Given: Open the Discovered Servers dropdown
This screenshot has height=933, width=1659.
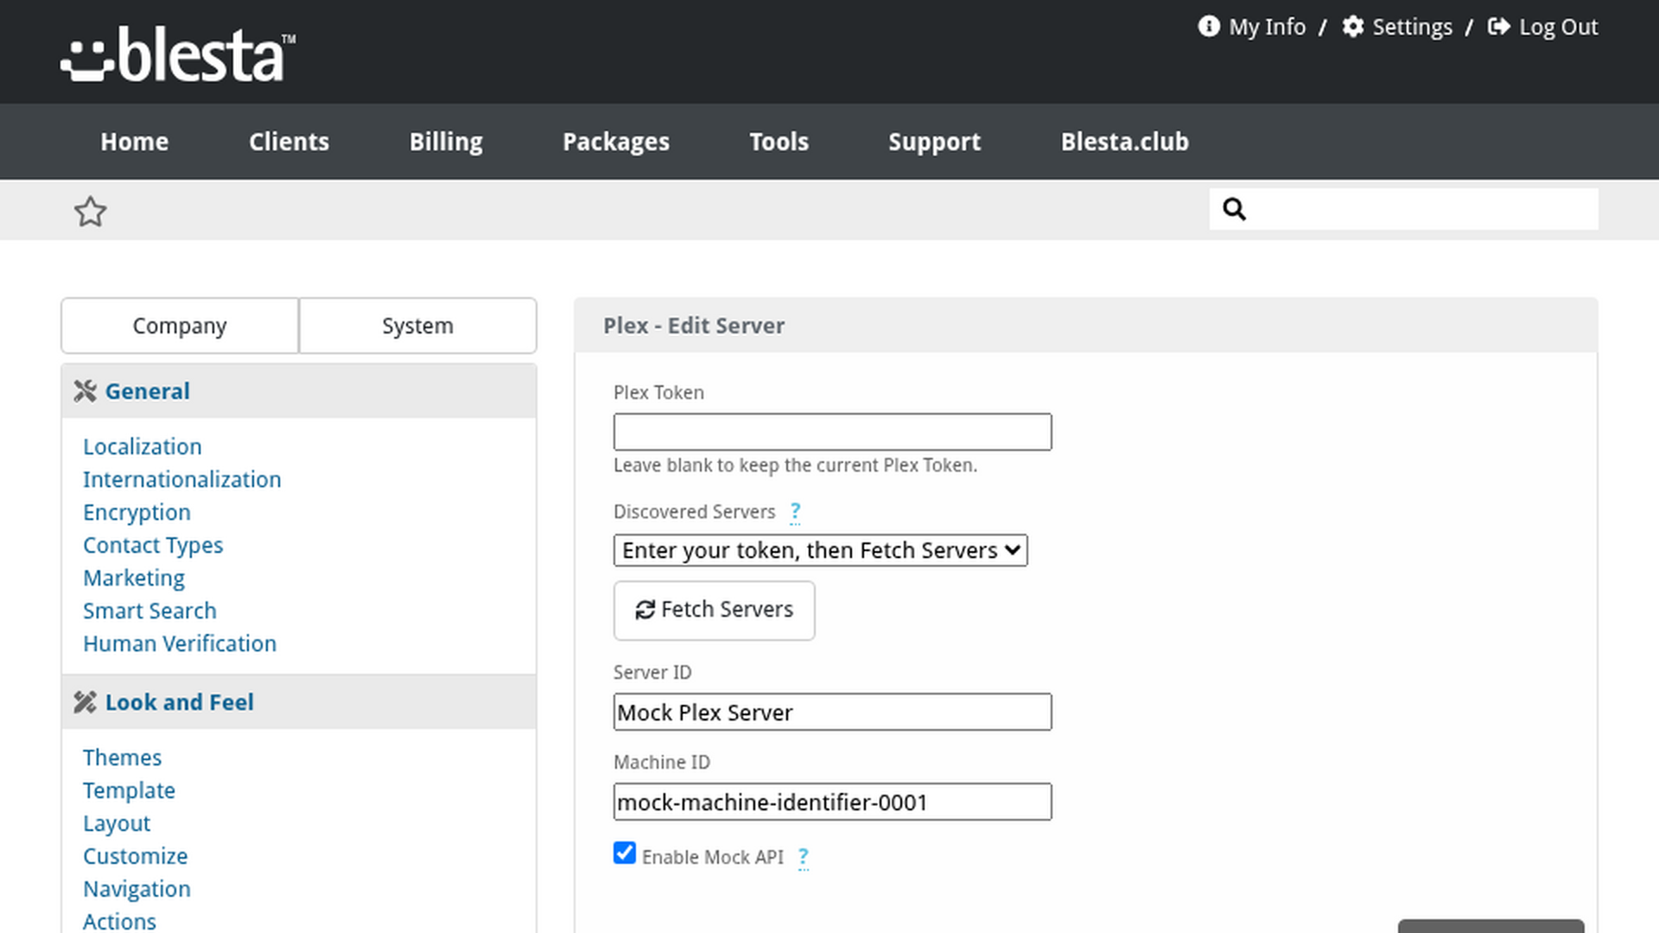Looking at the screenshot, I should (x=820, y=550).
